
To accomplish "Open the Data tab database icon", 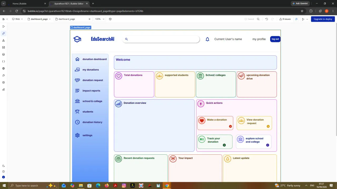I will pos(3,54).
